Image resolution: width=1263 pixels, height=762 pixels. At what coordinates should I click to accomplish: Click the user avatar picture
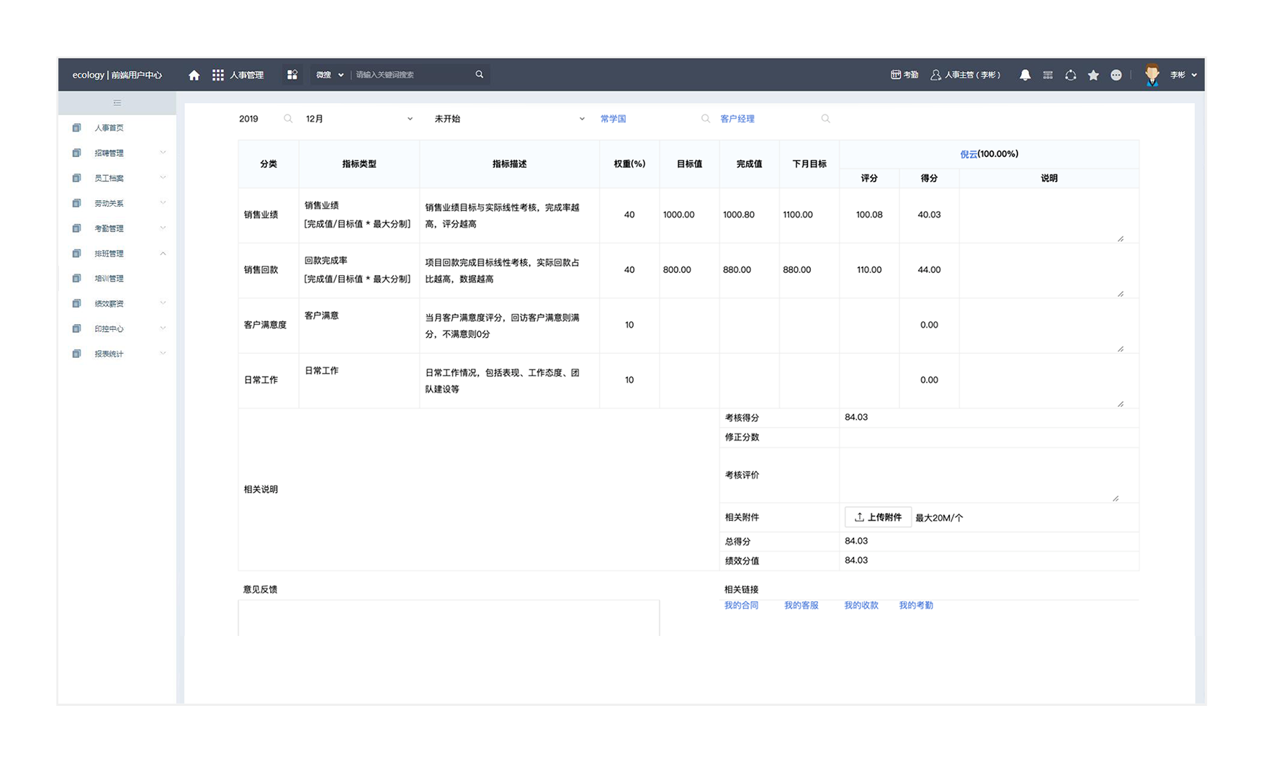[1152, 75]
